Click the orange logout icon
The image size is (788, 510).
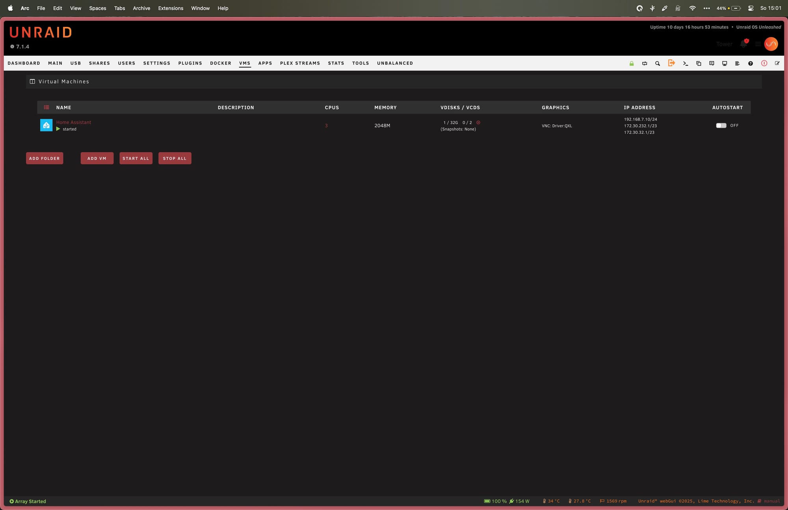[x=671, y=63]
